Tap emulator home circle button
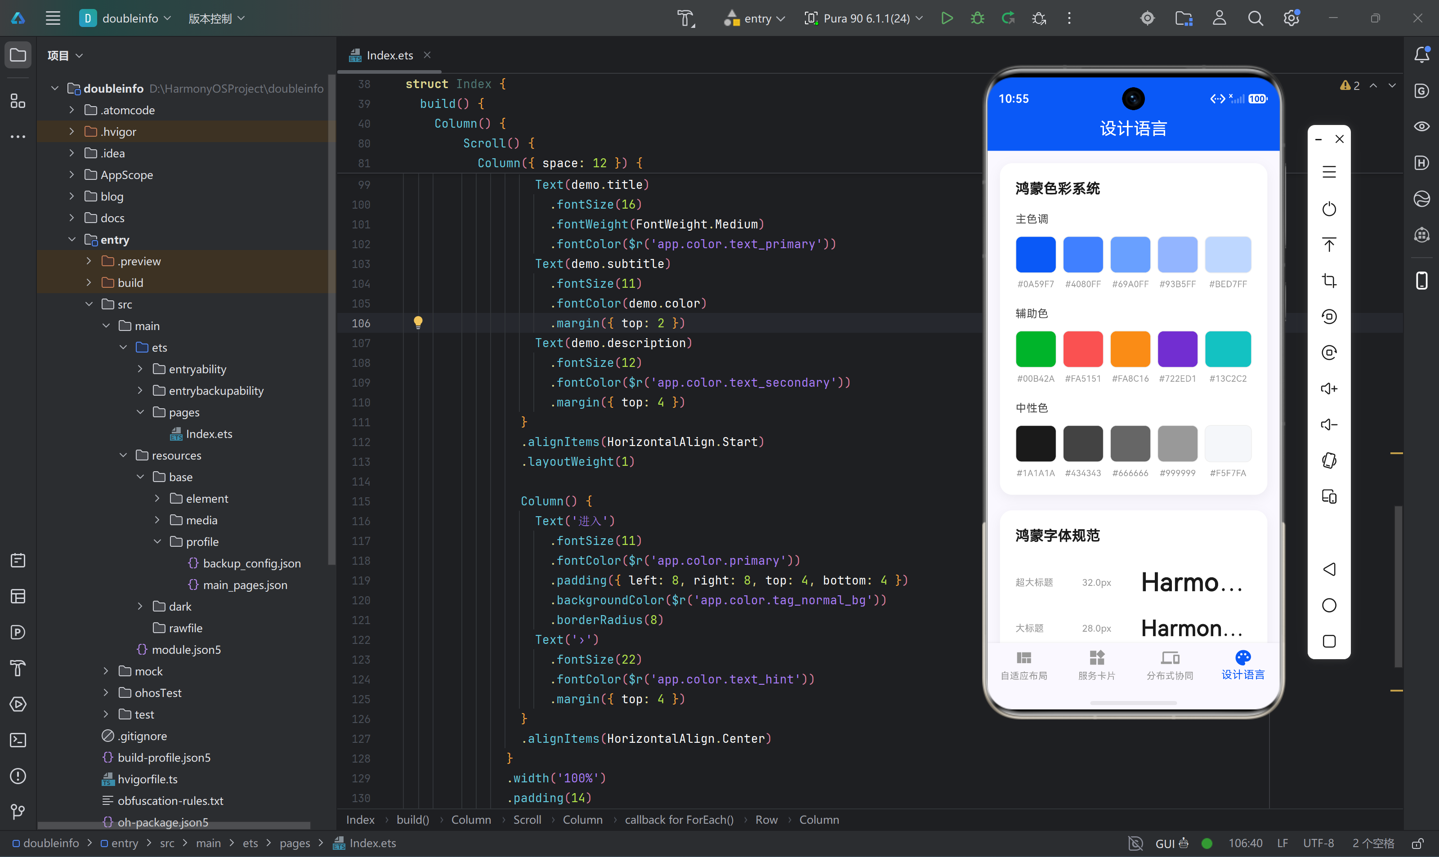The width and height of the screenshot is (1439, 857). 1329,605
